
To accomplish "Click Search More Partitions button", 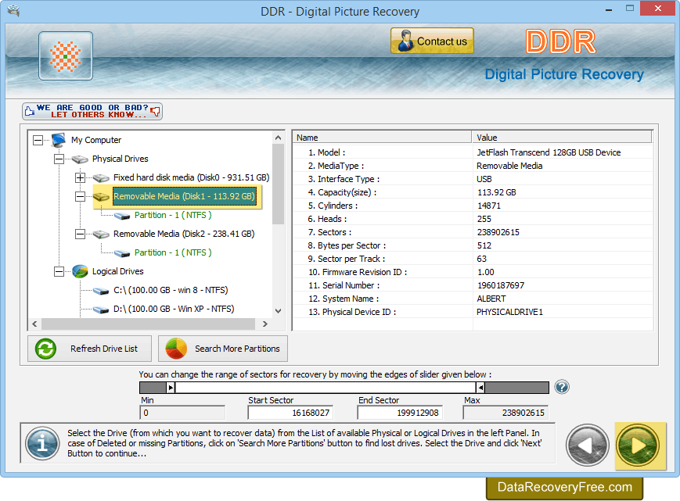I will click(x=223, y=349).
